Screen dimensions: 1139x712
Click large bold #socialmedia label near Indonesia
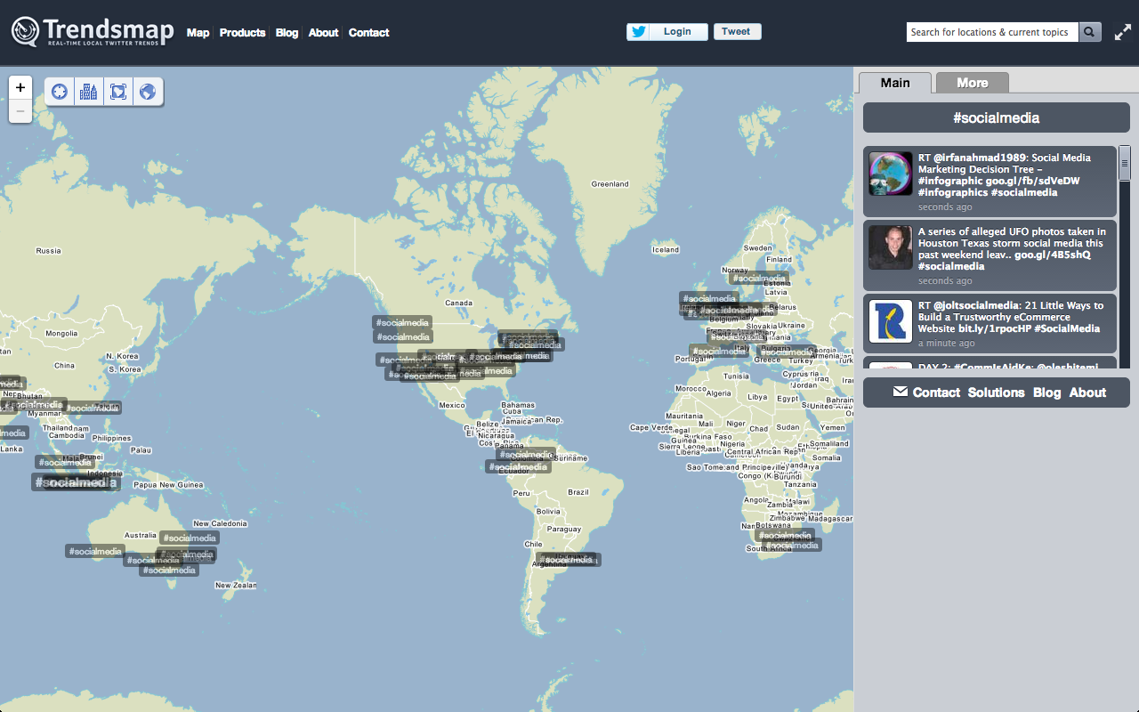click(x=75, y=482)
